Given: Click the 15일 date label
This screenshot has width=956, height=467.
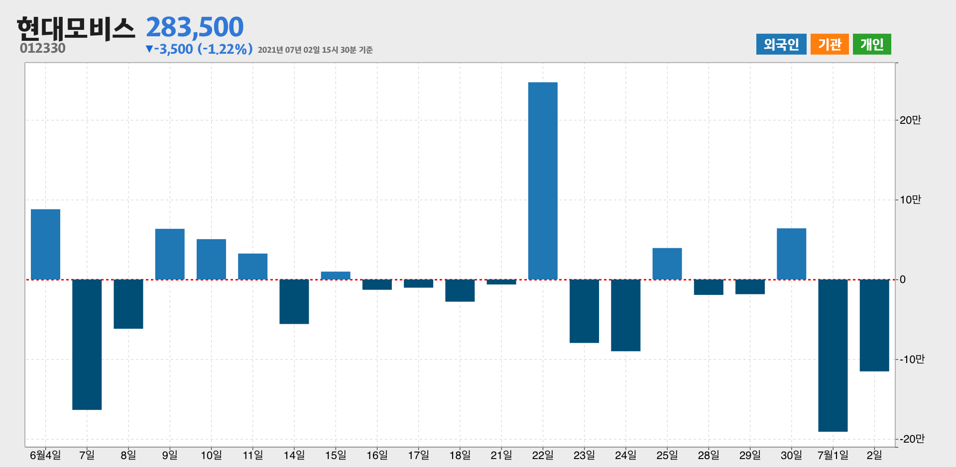Looking at the screenshot, I should click(336, 455).
